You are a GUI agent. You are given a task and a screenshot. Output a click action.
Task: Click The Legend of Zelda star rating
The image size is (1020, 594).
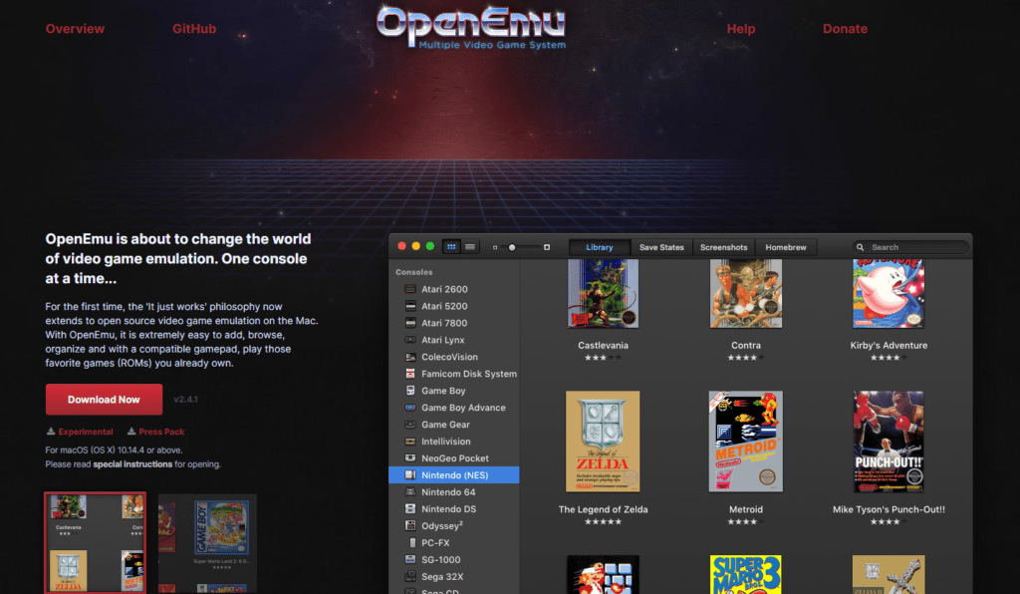click(603, 521)
